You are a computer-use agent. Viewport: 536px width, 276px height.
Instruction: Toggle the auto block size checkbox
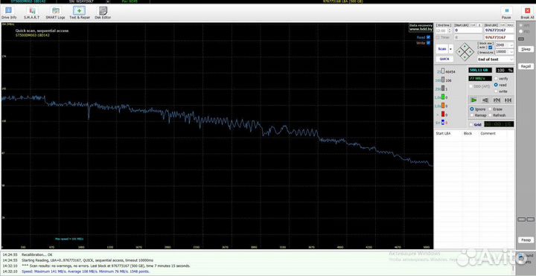point(491,47)
